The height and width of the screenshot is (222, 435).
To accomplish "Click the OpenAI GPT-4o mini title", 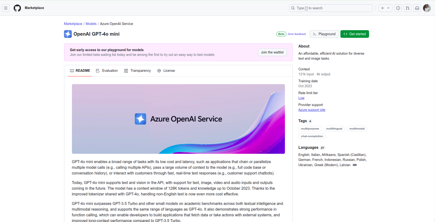I will [x=97, y=34].
